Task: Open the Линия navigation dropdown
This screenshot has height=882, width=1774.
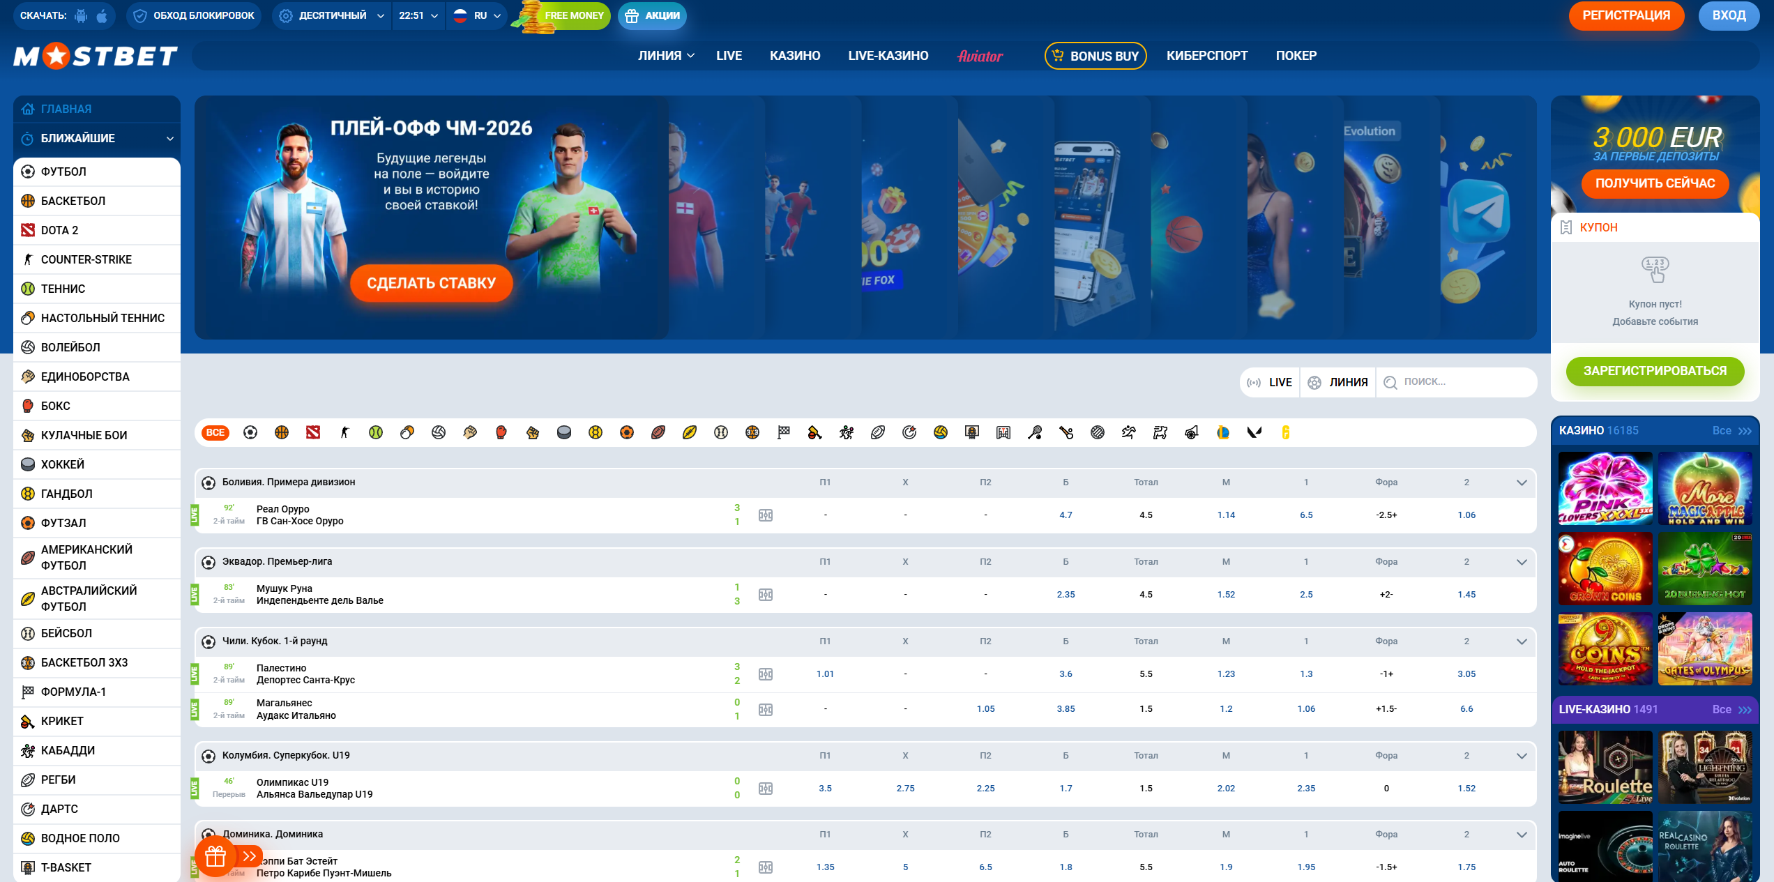Action: point(666,56)
